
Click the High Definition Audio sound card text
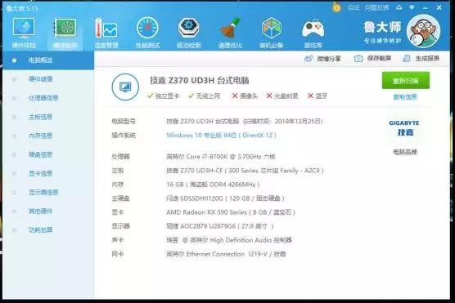229,240
